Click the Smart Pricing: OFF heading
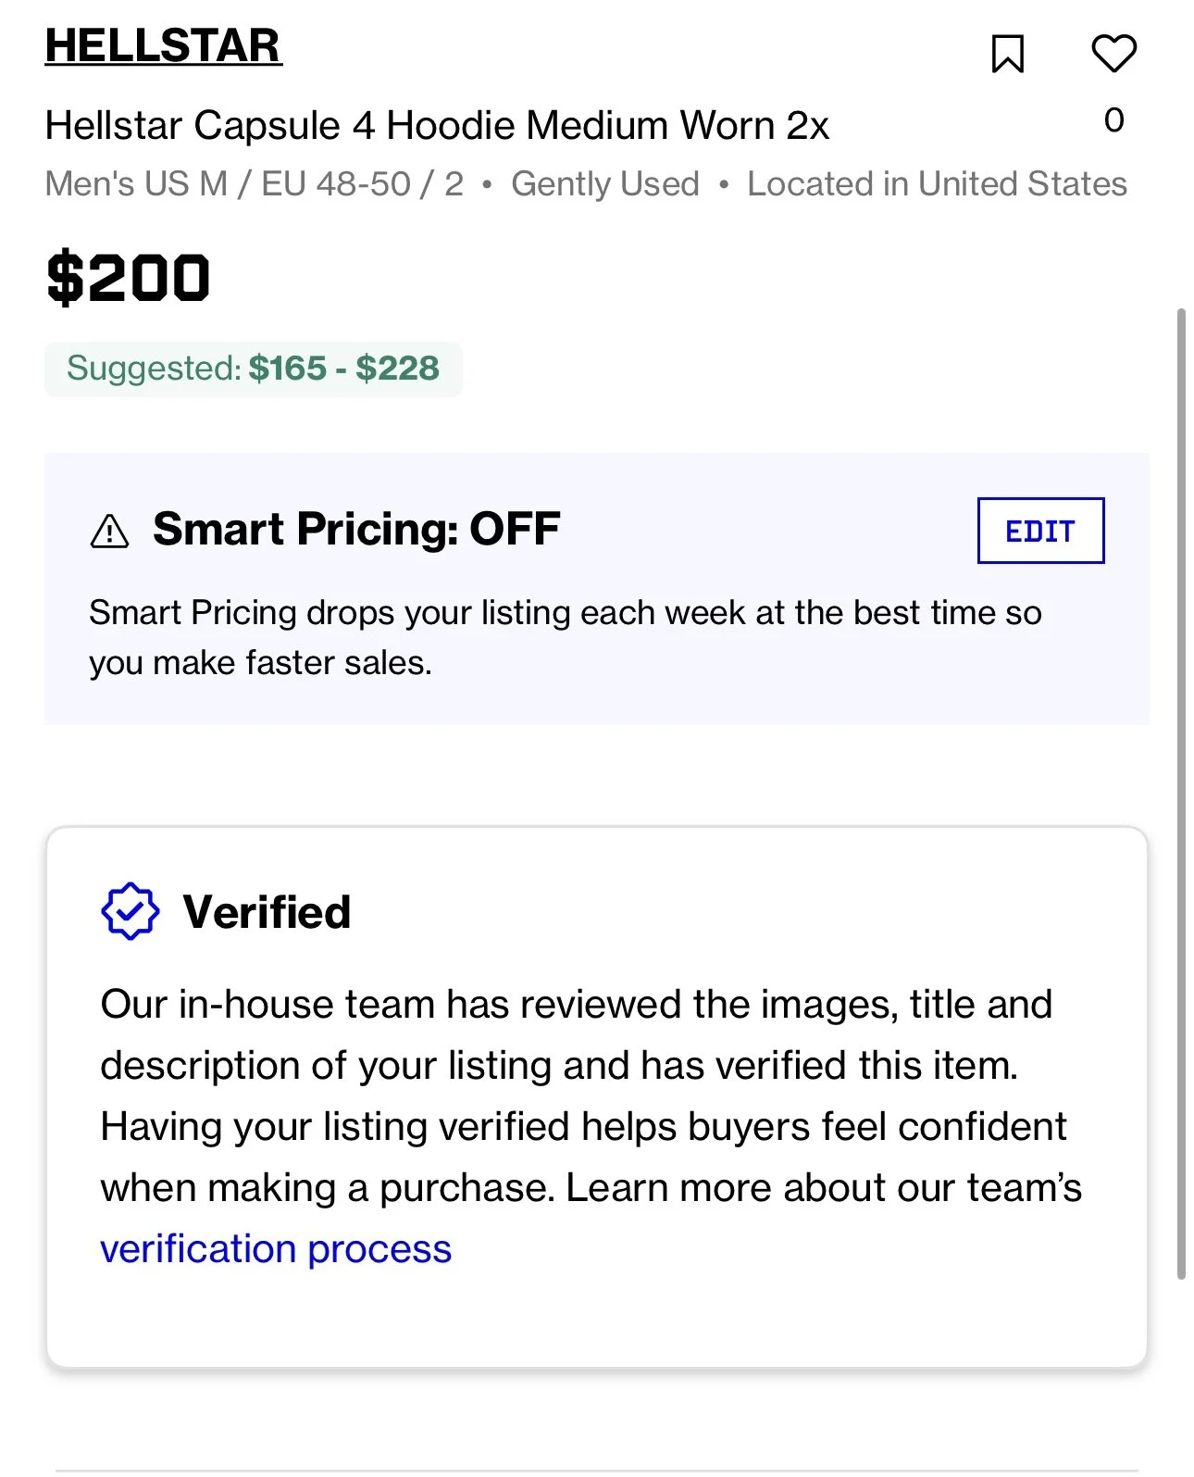Image resolution: width=1194 pixels, height=1477 pixels. pyautogui.click(x=356, y=530)
